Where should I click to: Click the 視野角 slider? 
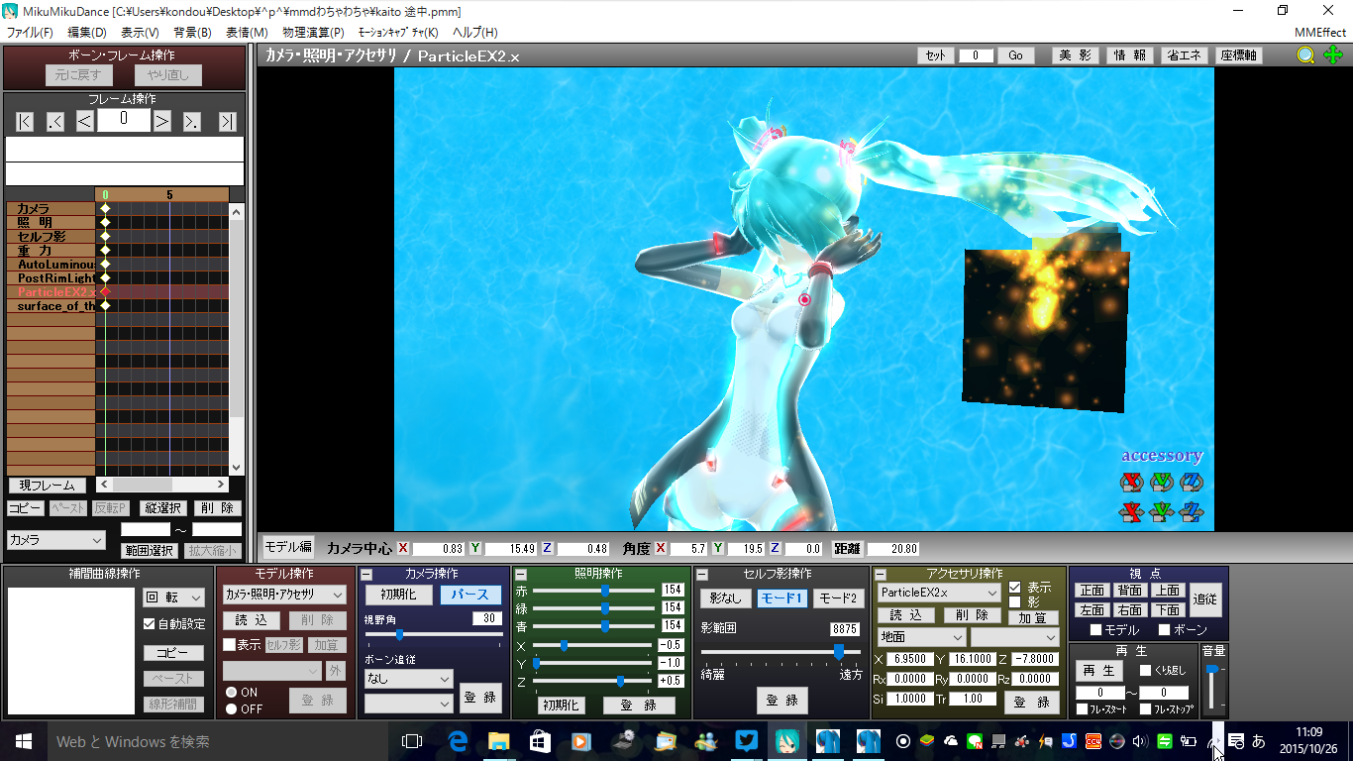[x=433, y=634]
